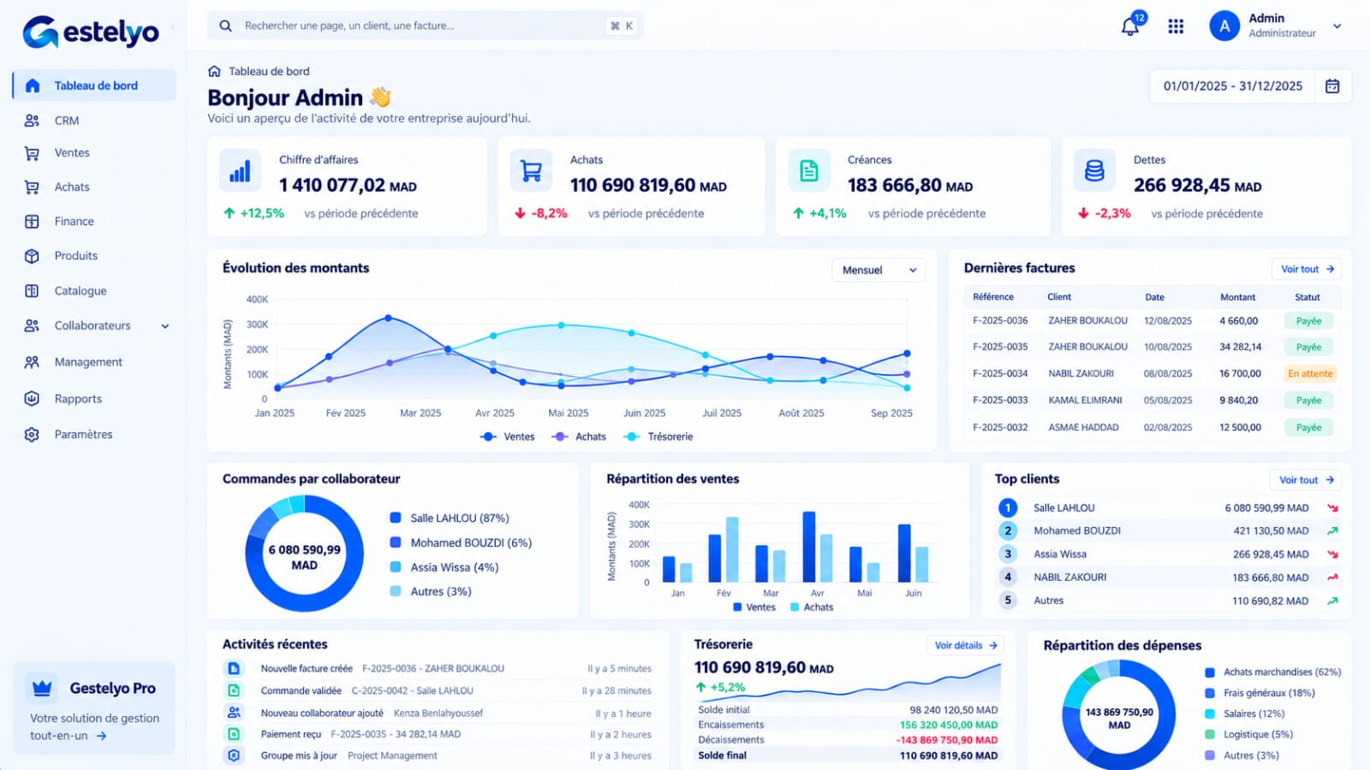Click Salle LAHLOU color swatch in commandes legend
This screenshot has width=1370, height=770.
coord(396,518)
